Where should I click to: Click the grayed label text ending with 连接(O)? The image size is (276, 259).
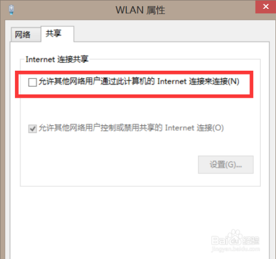coord(131,128)
